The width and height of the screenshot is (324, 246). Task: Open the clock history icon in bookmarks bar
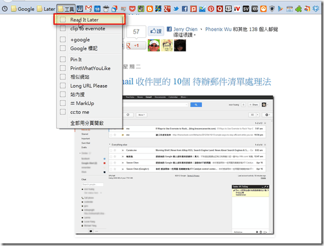(4, 9)
